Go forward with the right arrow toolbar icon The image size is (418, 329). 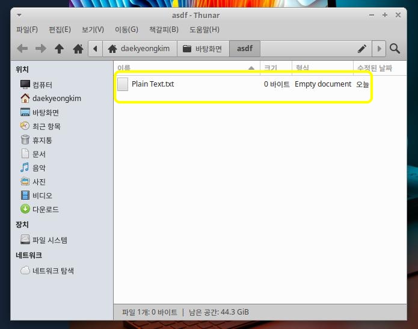40,49
